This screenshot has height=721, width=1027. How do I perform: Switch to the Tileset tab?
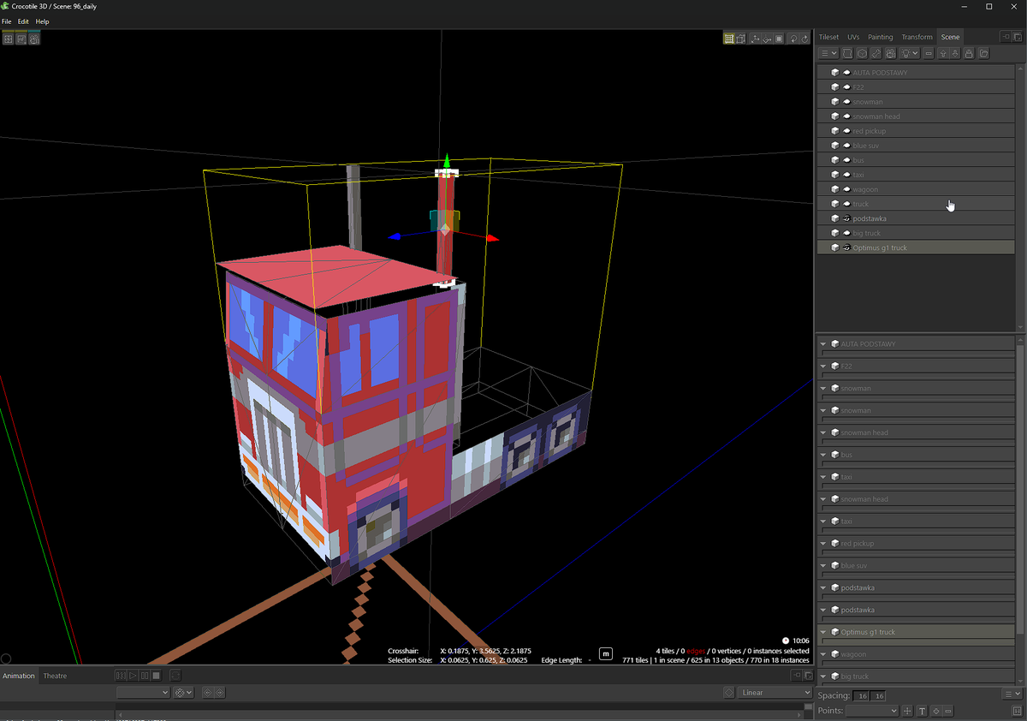coord(828,37)
